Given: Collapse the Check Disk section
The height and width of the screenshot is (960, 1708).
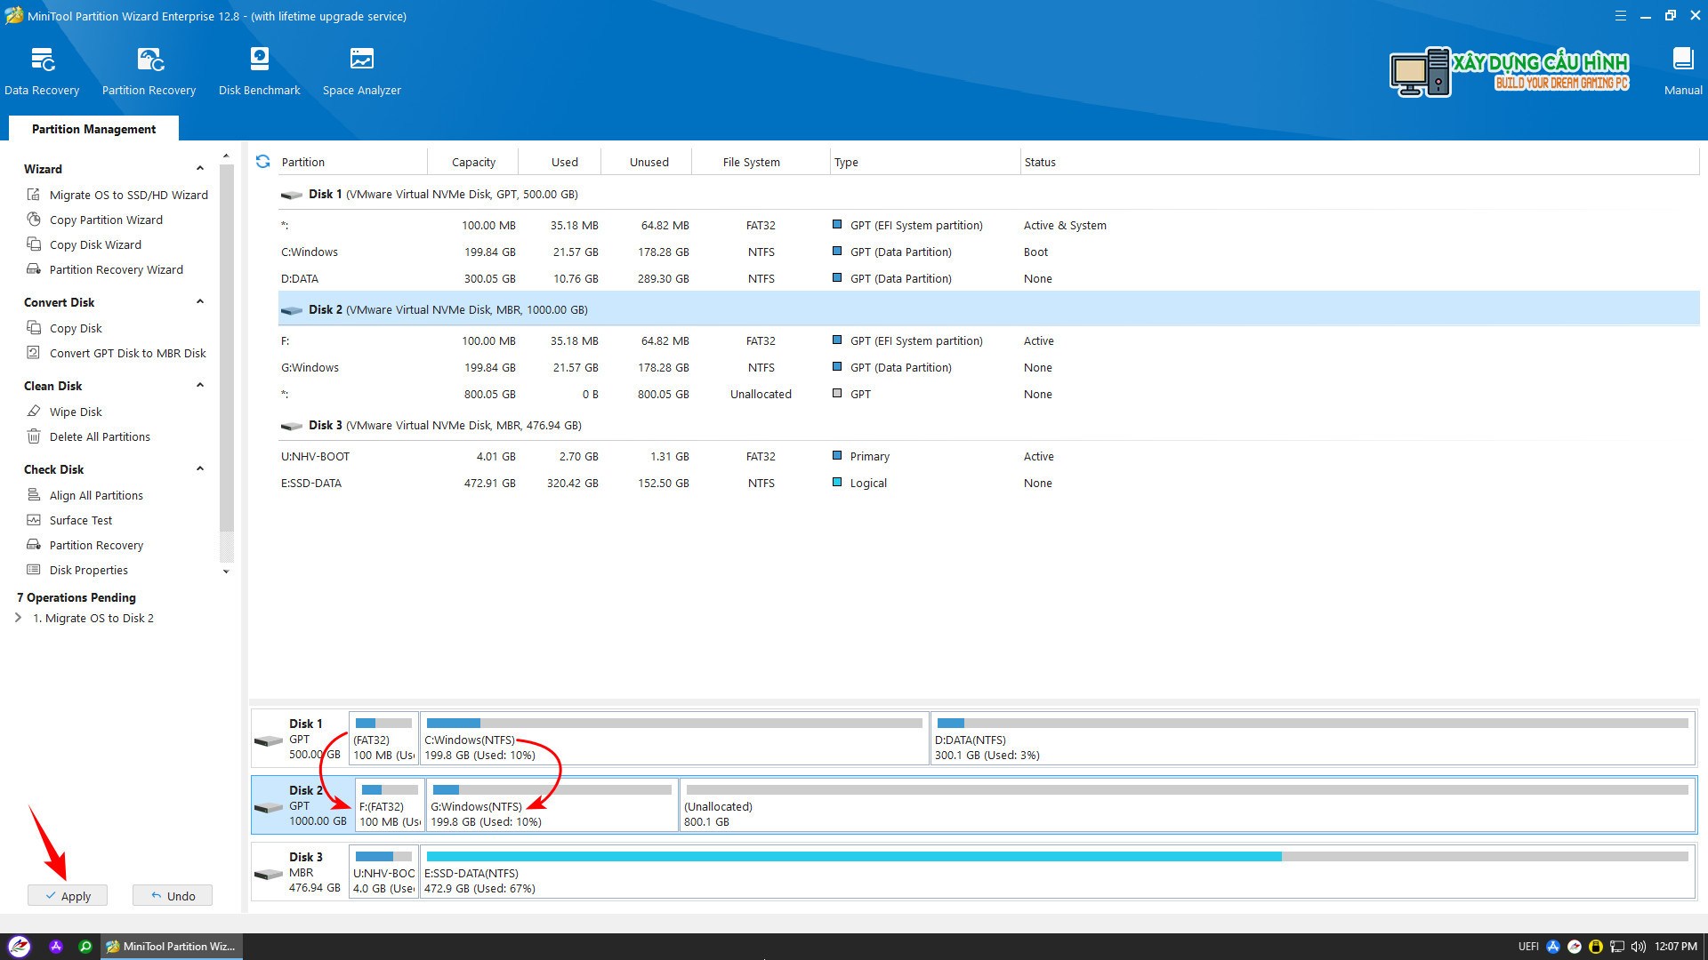Looking at the screenshot, I should click(x=200, y=469).
